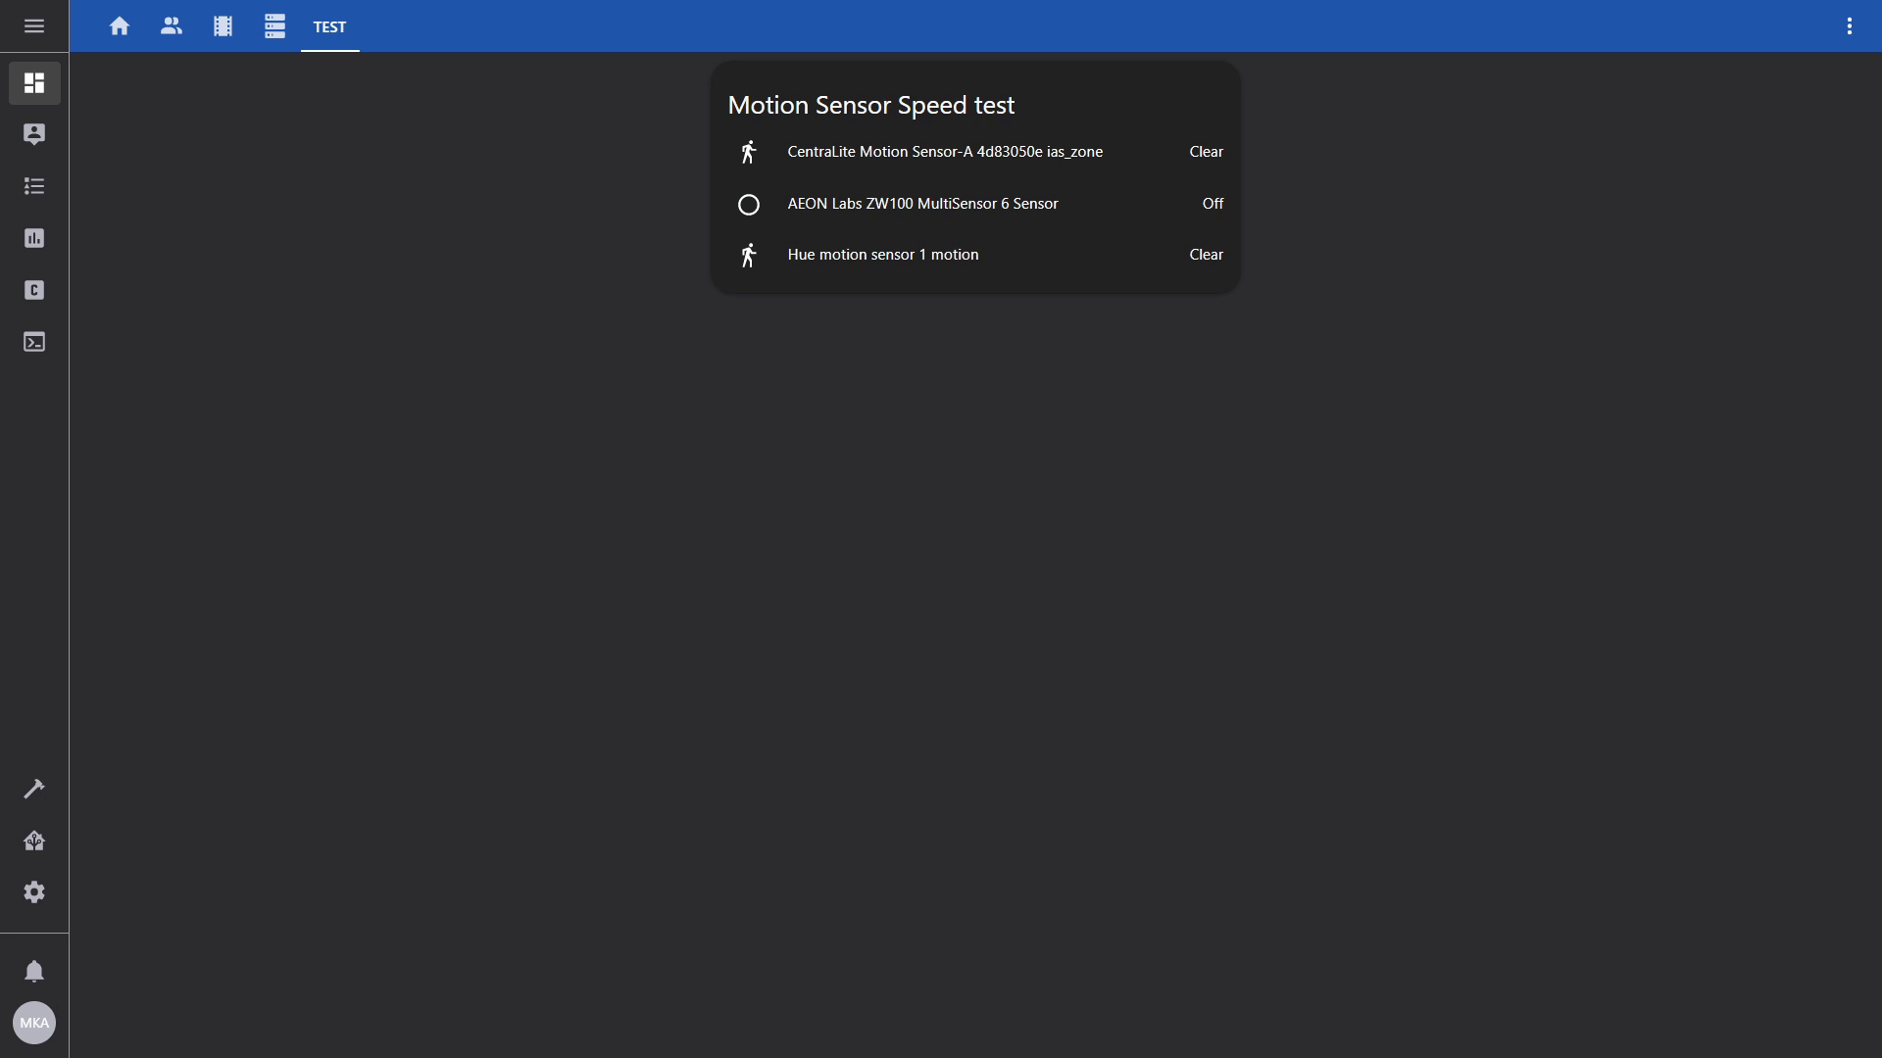Select the TEST tab
This screenshot has height=1058, width=1882.
(x=329, y=27)
